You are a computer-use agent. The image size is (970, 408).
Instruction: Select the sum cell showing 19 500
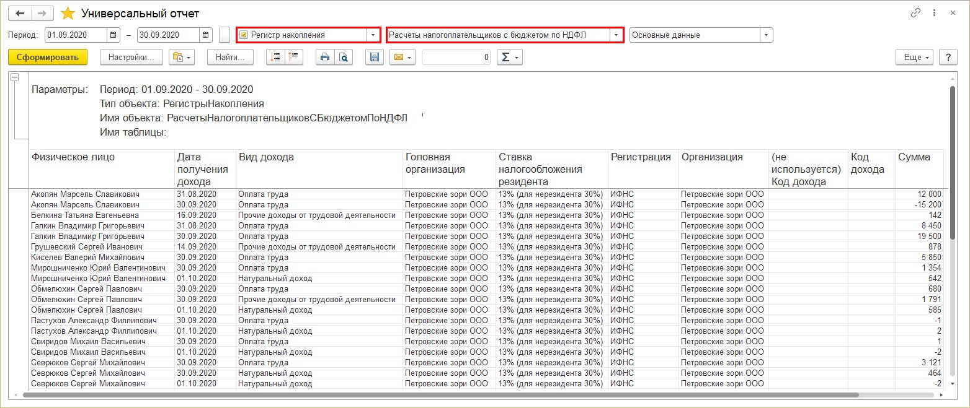tap(919, 237)
